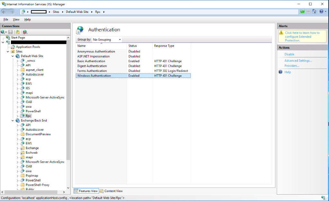This screenshot has width=329, height=201.
Task: Select the Basic Authentication row
Action: (x=91, y=61)
